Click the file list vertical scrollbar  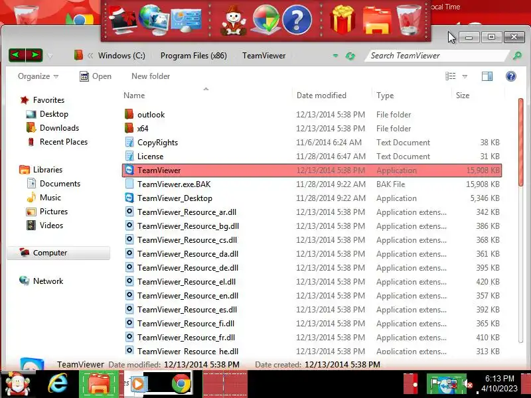(x=520, y=142)
